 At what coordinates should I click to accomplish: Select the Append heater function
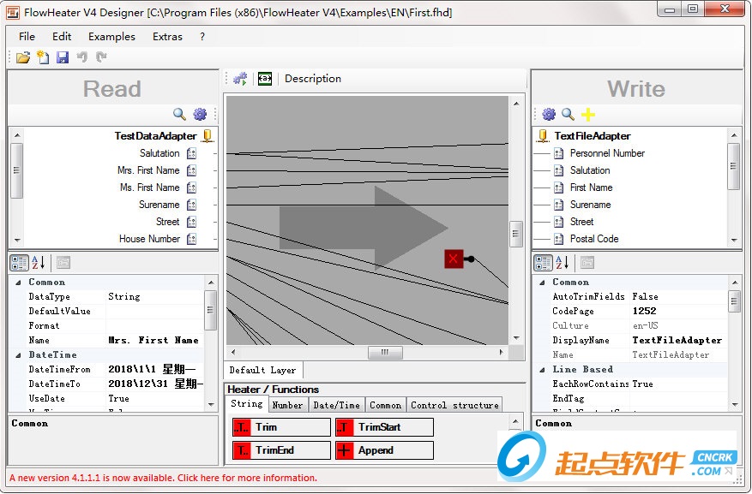pos(385,450)
